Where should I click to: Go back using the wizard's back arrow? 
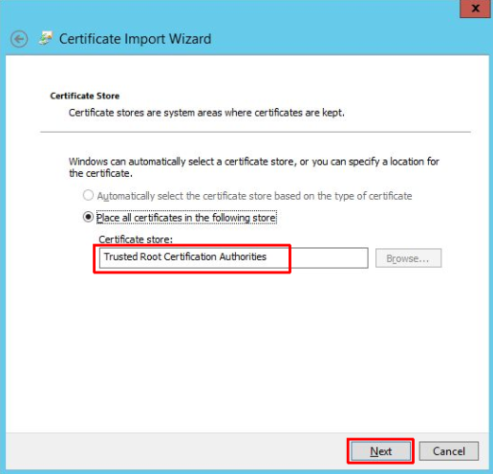tap(19, 39)
